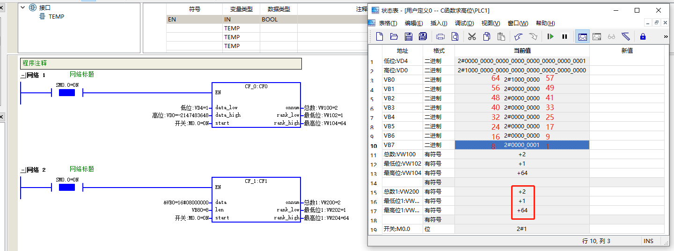Image resolution: width=674 pixels, height=251 pixels.
Task: Click the 格式 column header
Action: pyautogui.click(x=439, y=51)
